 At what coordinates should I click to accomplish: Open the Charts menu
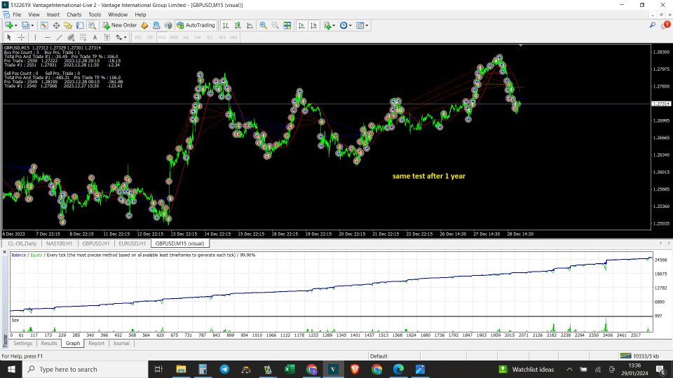tap(74, 14)
